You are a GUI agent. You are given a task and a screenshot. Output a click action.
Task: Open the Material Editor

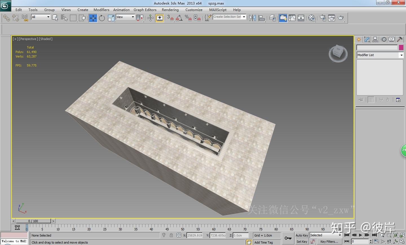coord(312,18)
